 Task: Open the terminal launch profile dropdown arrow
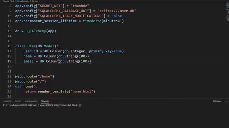tap(226, 101)
